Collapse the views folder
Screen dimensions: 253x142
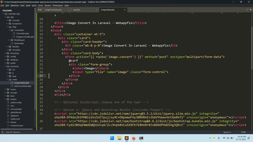click(x=7, y=80)
